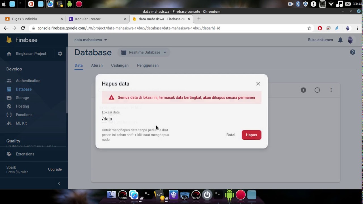
Task: Close the Hapus data dialog
Action: tap(258, 84)
